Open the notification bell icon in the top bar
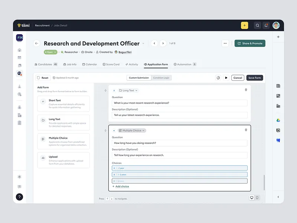Image resolution: width=297 pixels, height=223 pixels. point(266,25)
